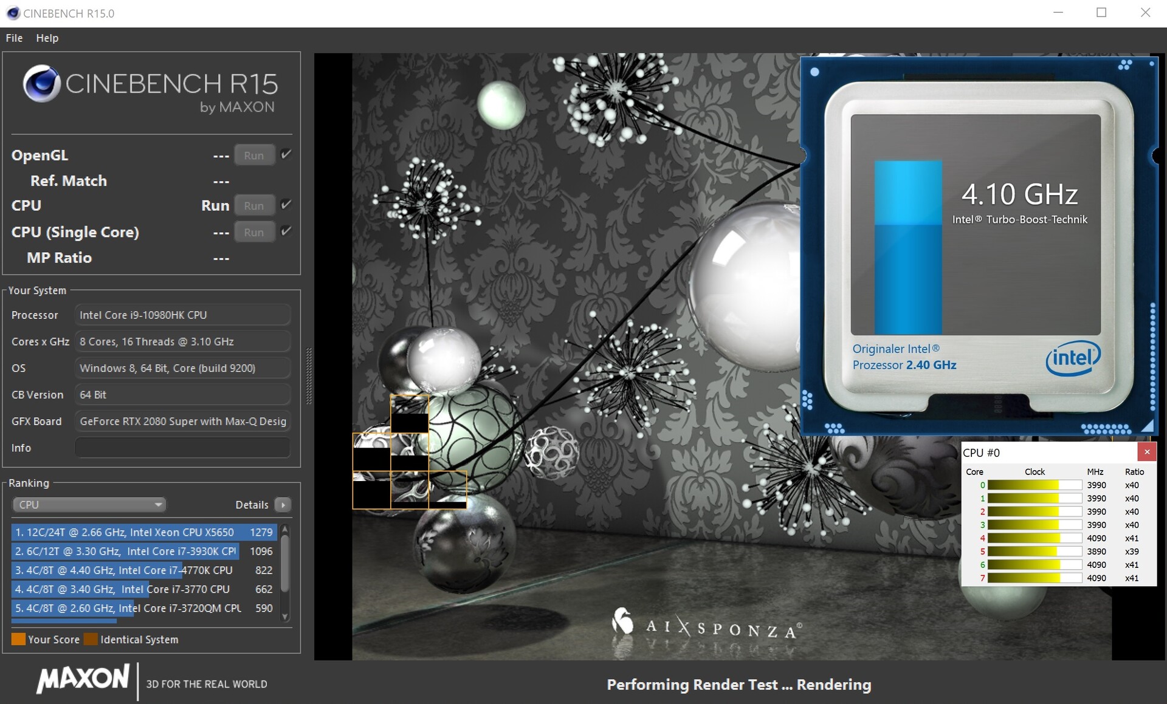Click the Intel logo on Turbo Boost widget

point(1073,358)
